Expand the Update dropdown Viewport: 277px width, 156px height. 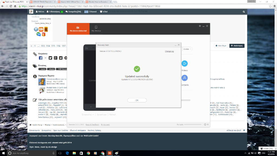point(187,49)
